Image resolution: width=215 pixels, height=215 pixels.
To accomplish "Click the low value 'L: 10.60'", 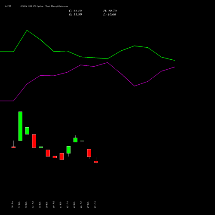I will (110, 15).
